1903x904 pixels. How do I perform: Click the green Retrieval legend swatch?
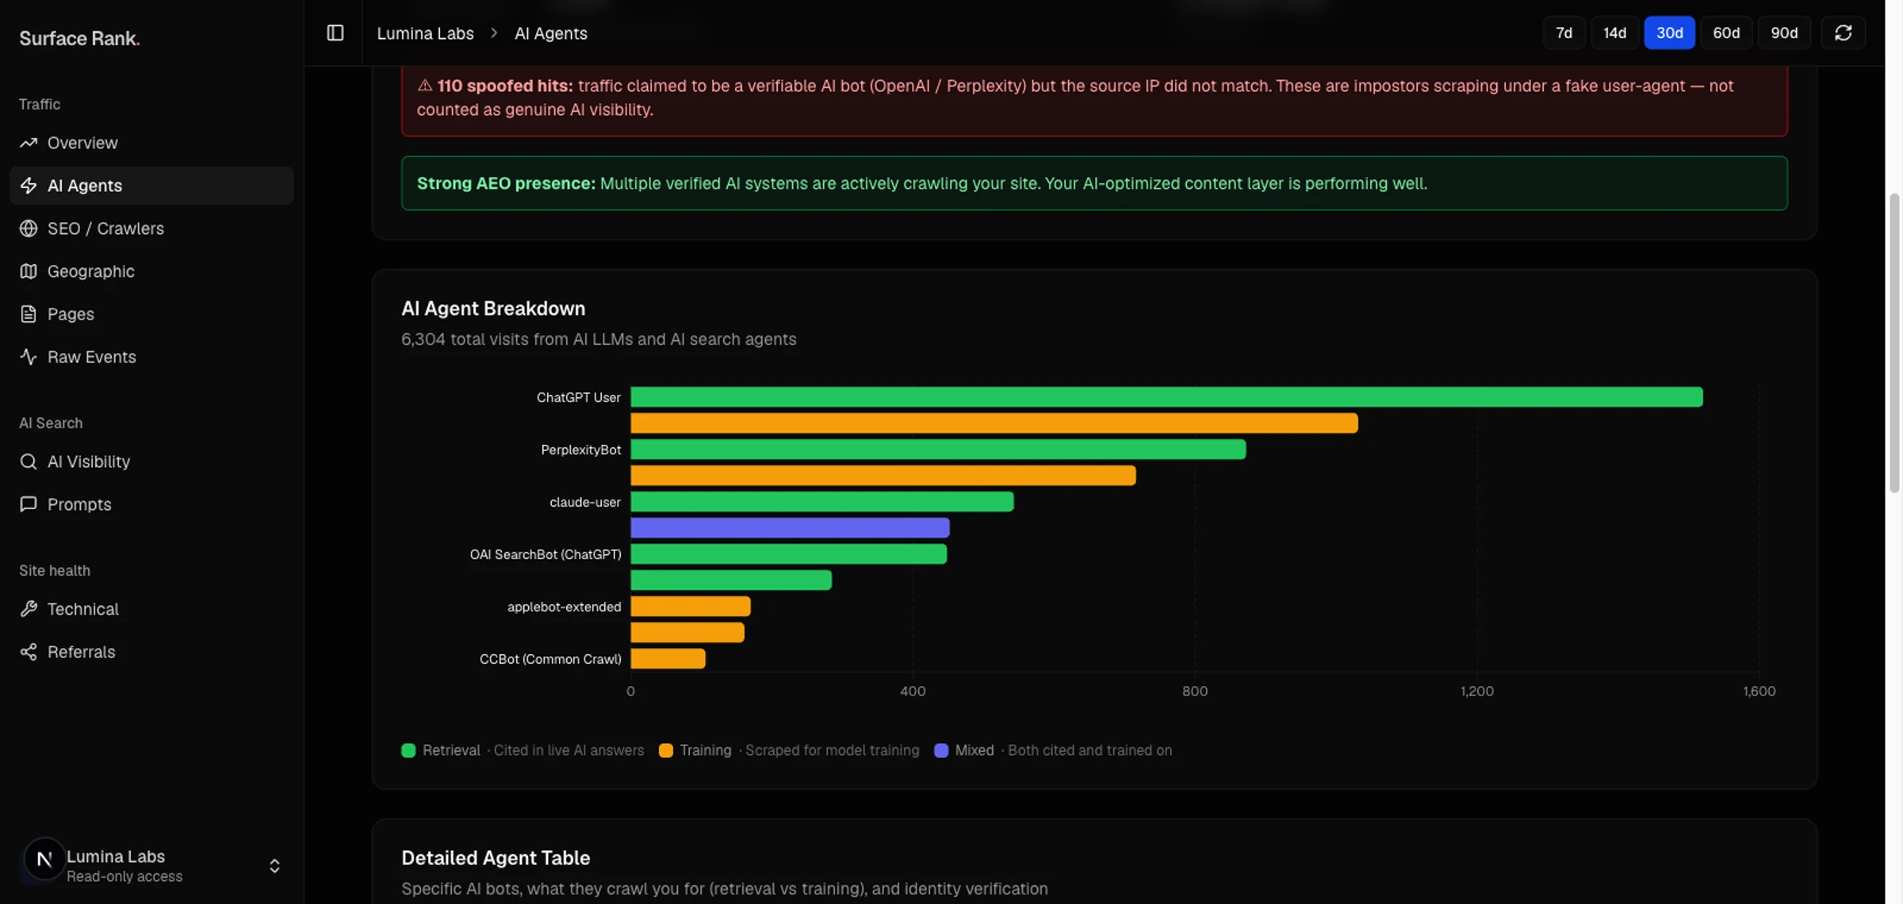coord(408,750)
